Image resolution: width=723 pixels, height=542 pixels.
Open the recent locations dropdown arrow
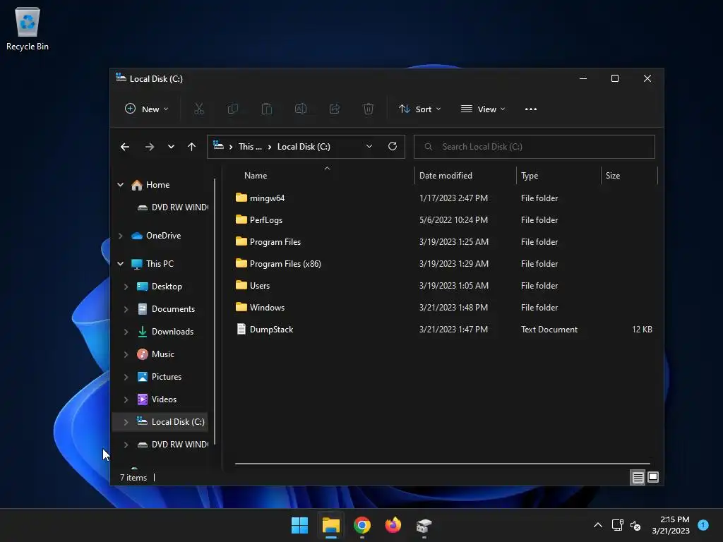click(x=171, y=147)
